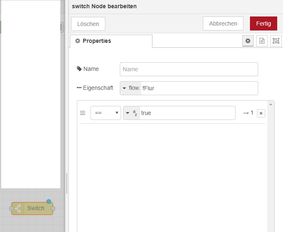Screen dimensions: 283x232
Task: Switch to the Properties tab
Action: pos(111,41)
